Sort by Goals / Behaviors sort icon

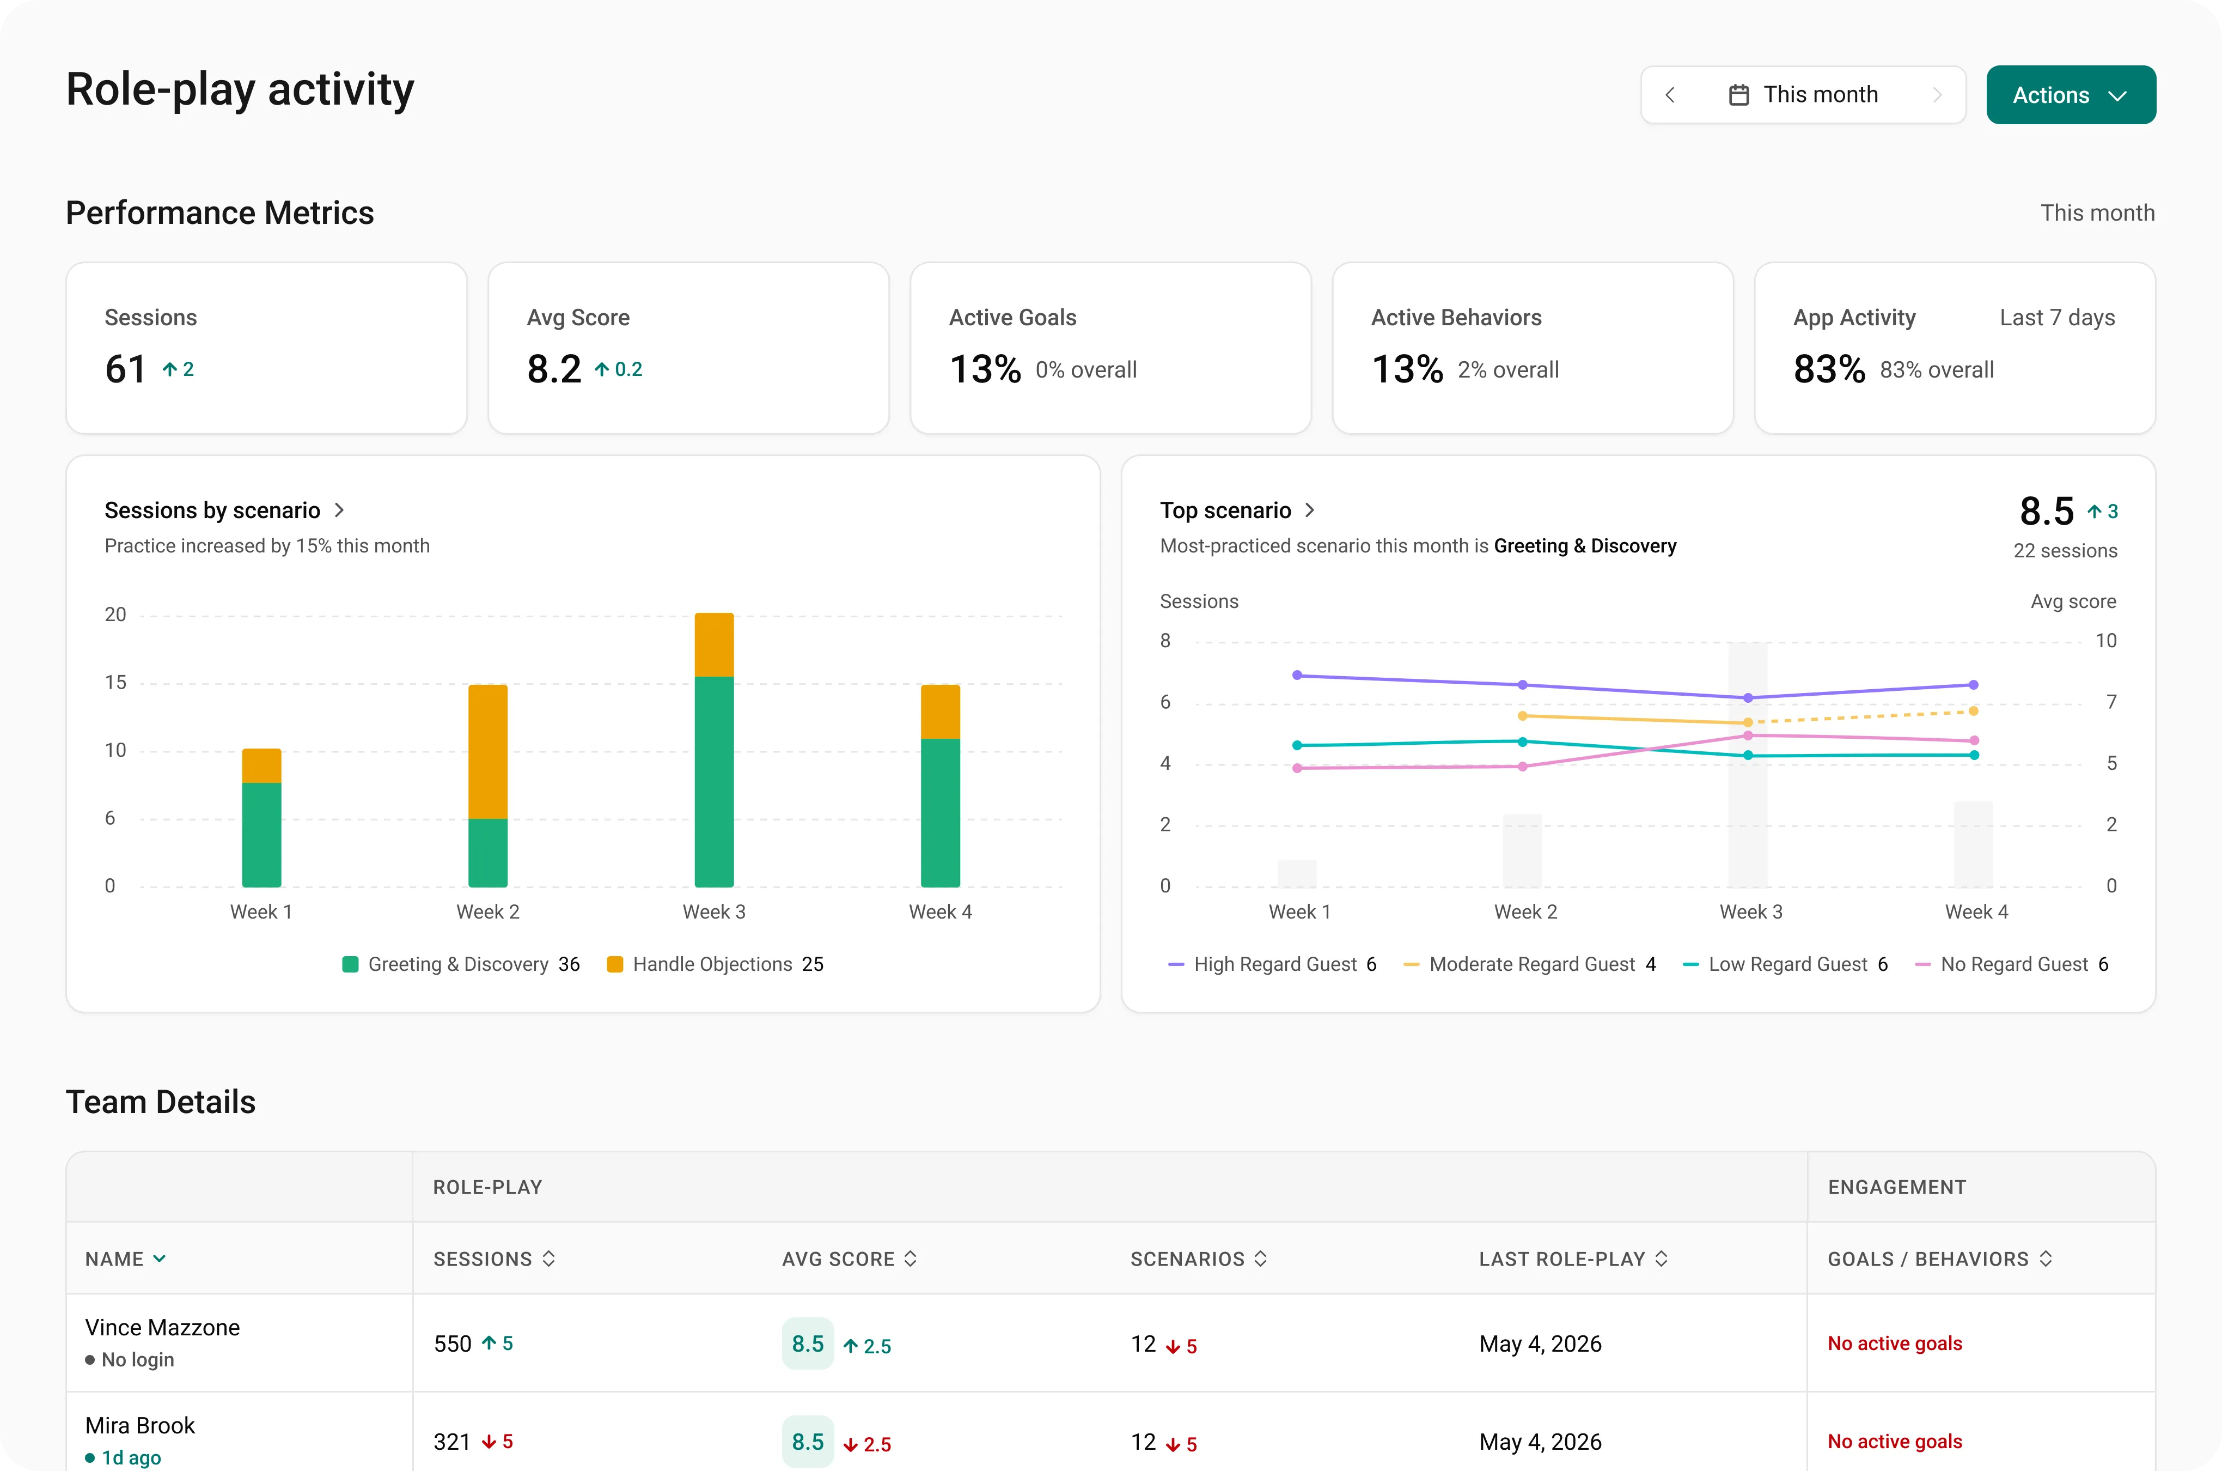[2045, 1259]
